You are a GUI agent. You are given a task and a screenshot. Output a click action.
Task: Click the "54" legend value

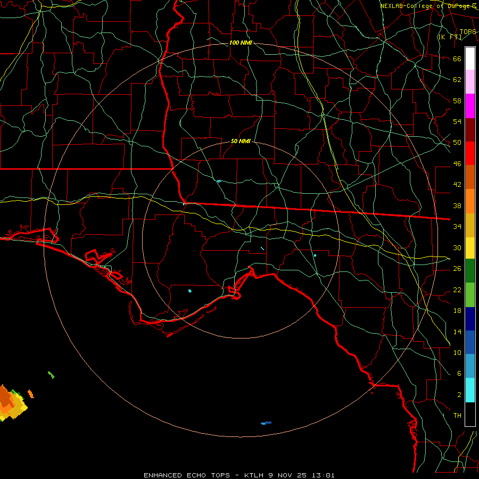pos(457,121)
